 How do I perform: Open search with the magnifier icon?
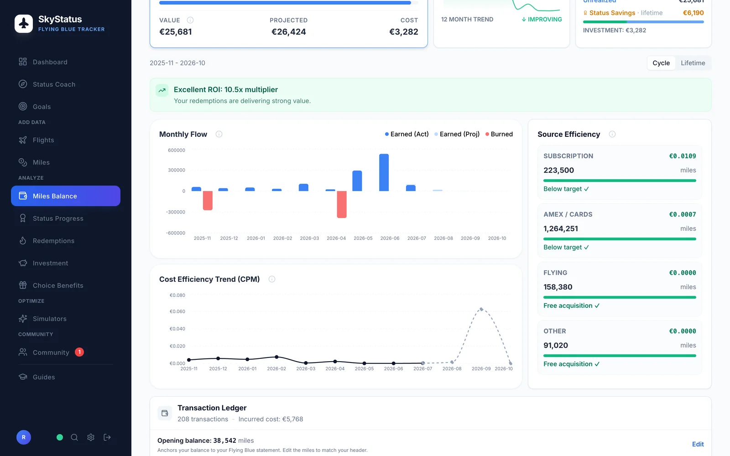(74, 437)
